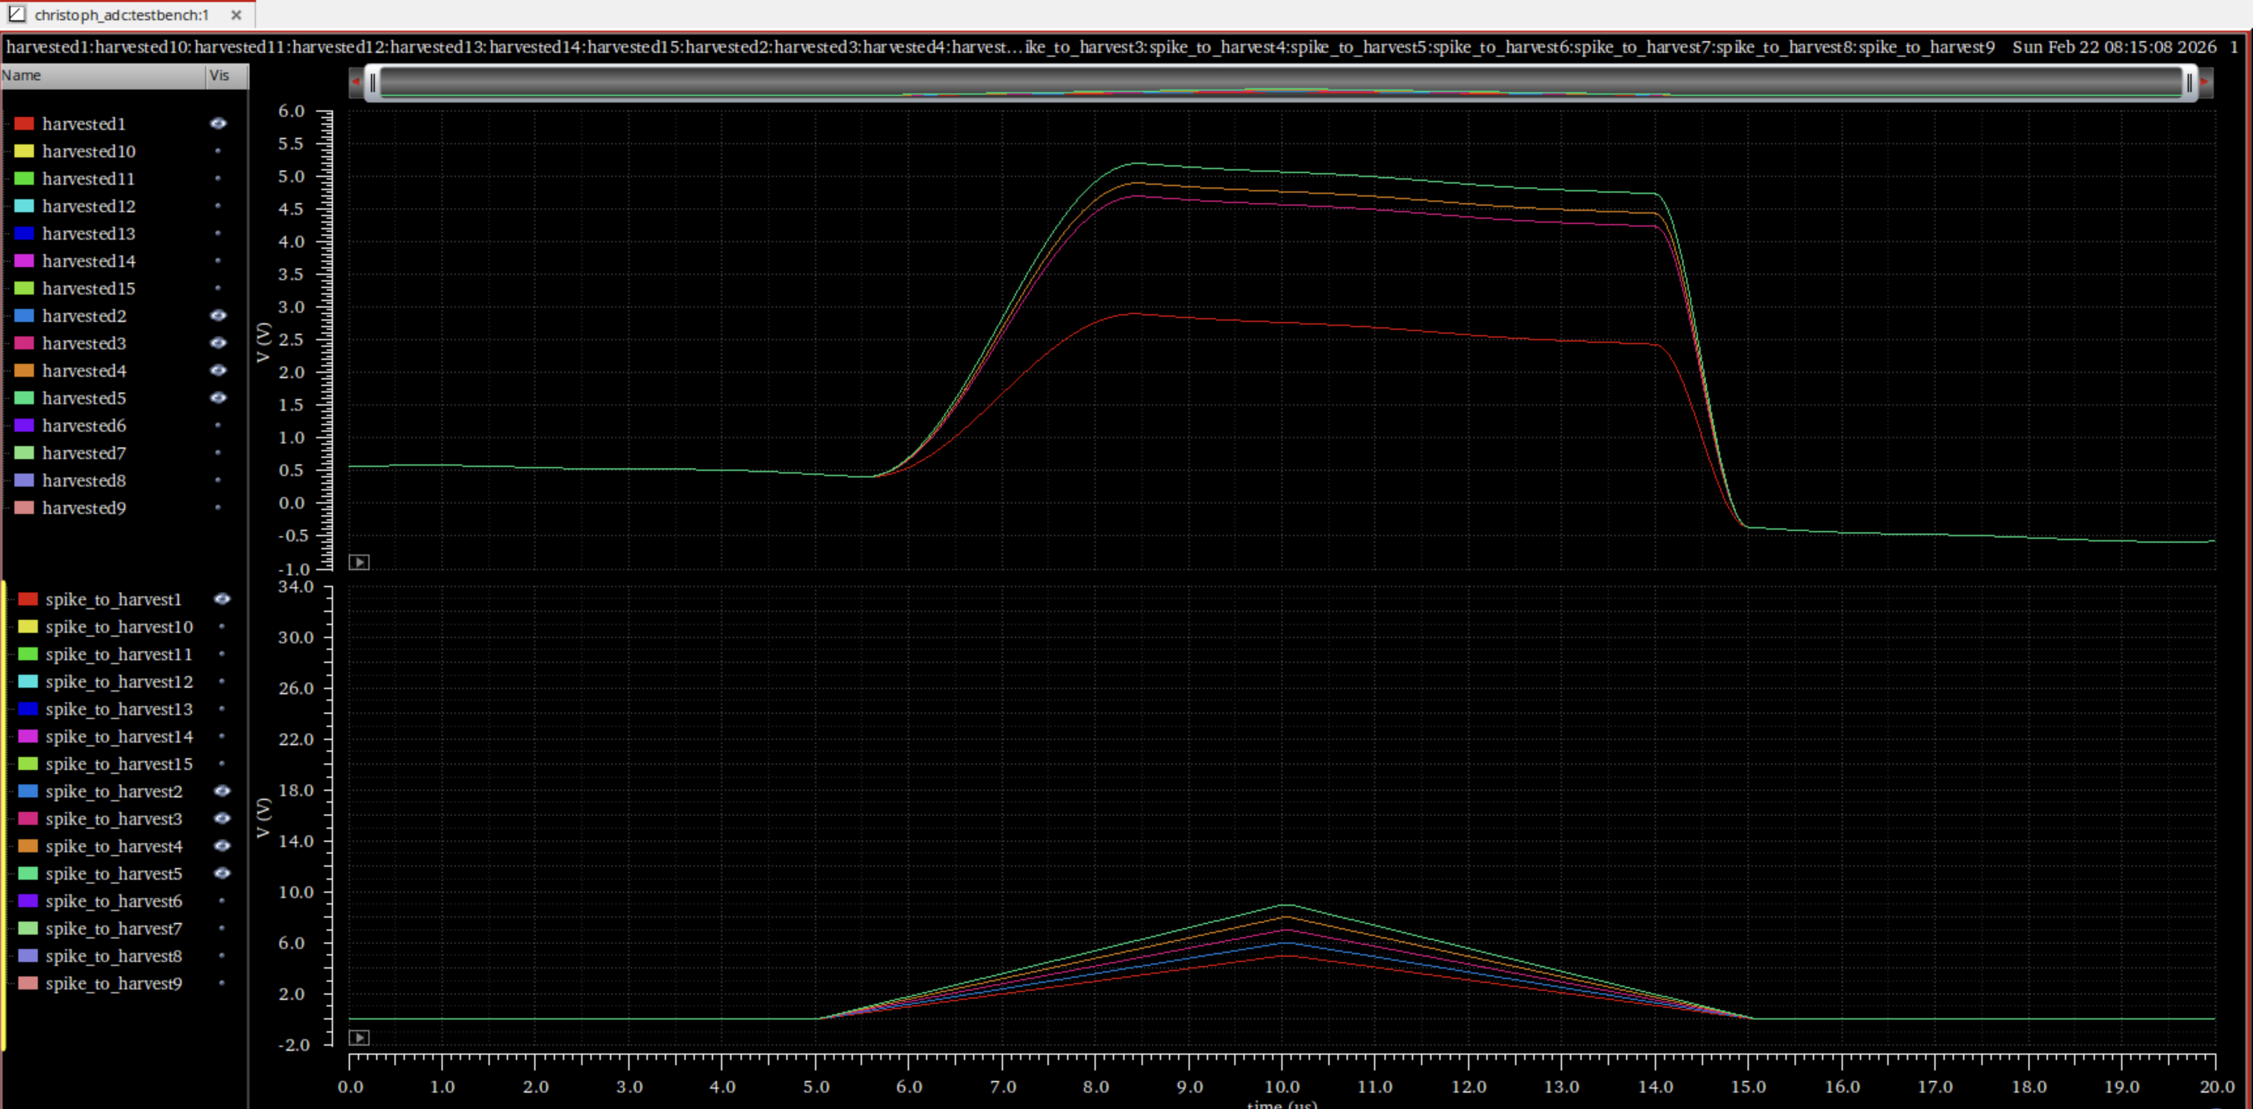Click the spike_to_harvest4 orange color swatch
Viewport: 2253px width, 1109px height.
click(x=28, y=846)
